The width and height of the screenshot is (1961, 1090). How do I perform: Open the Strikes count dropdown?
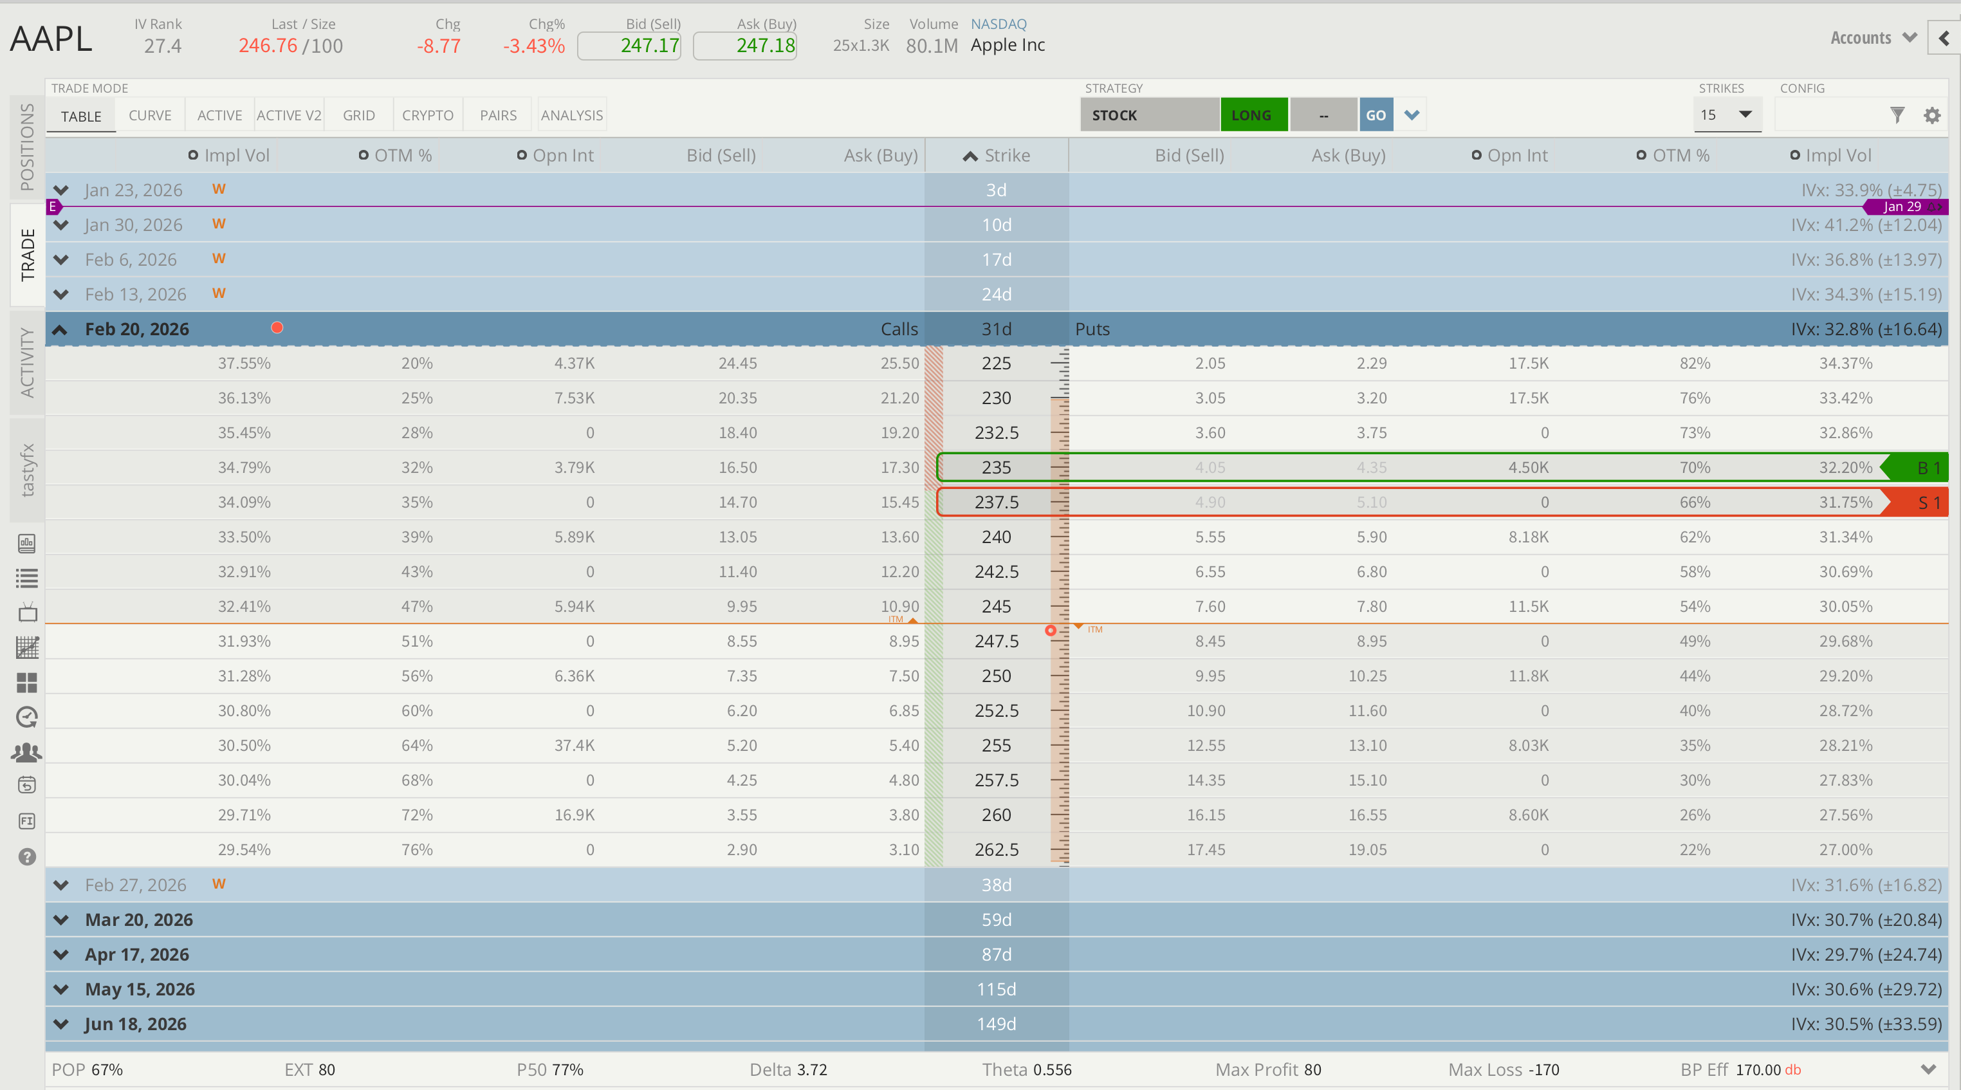click(1727, 115)
